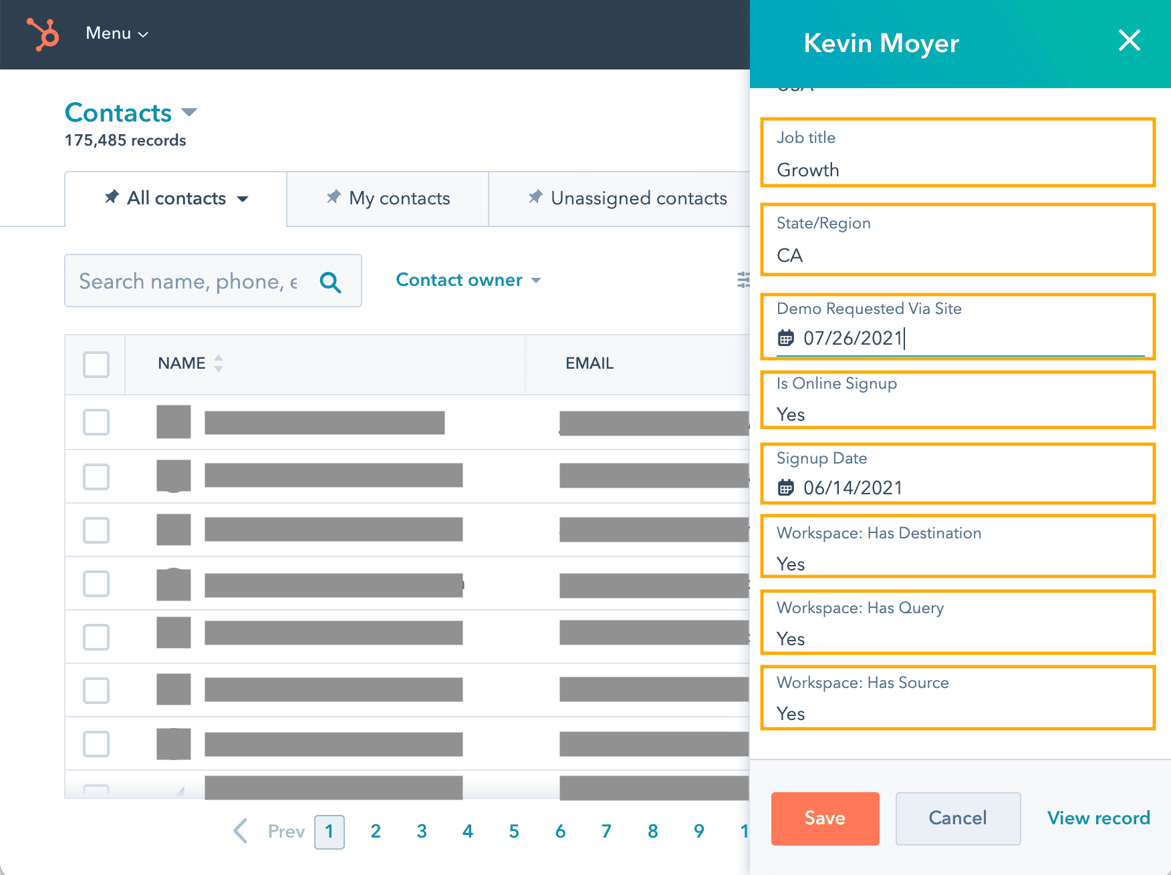Open the Contact owner filter dropdown

469,280
